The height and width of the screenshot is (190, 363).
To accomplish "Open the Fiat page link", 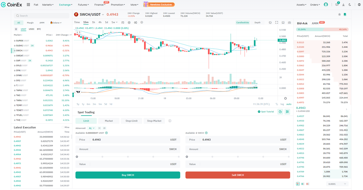I will click(36, 5).
